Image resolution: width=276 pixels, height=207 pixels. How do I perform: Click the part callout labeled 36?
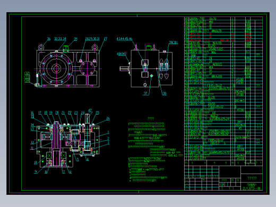(x=49, y=39)
